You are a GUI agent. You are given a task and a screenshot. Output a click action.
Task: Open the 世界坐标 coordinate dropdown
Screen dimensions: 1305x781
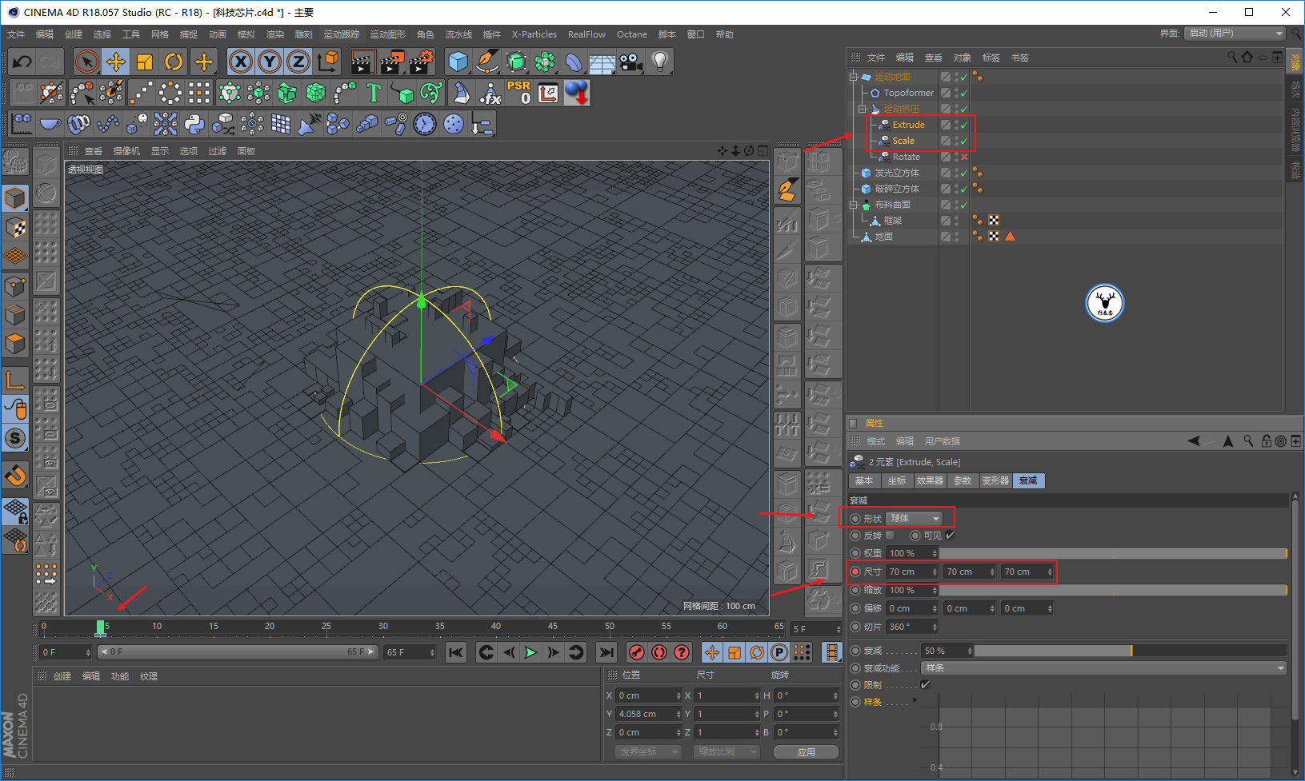[x=648, y=751]
